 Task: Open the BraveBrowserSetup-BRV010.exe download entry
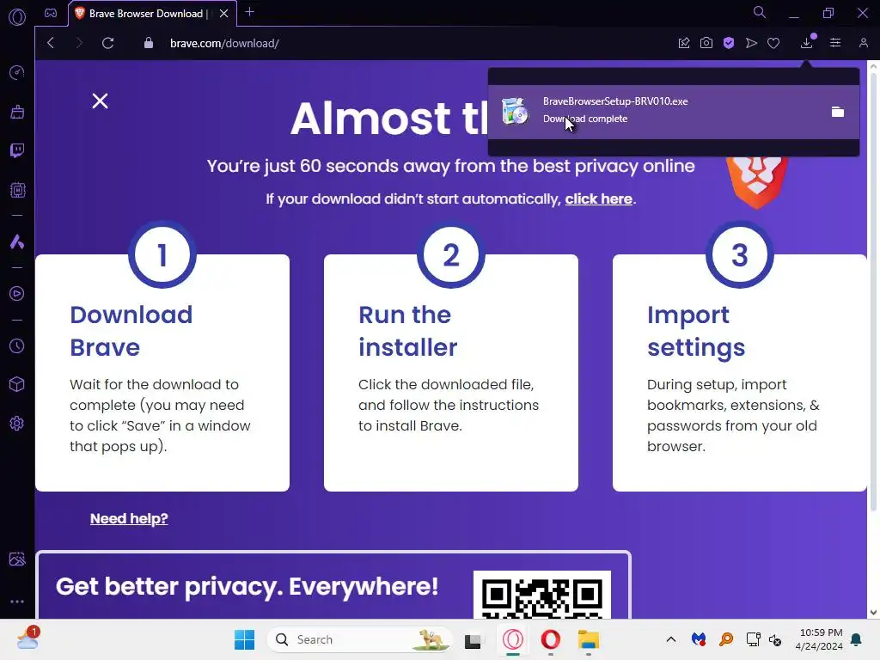[674, 112]
